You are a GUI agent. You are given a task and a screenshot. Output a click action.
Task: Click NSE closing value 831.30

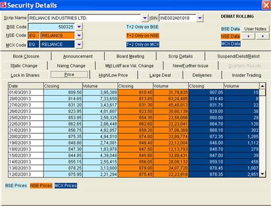135,105
